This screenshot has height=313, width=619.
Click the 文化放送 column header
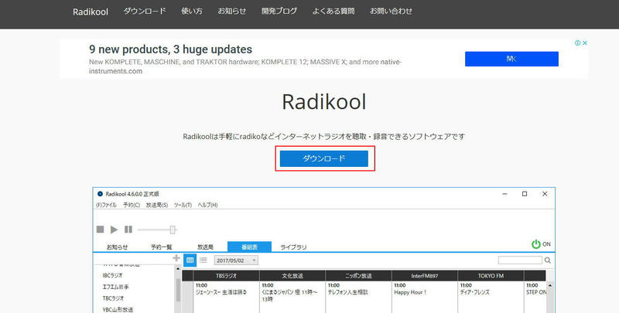(292, 276)
